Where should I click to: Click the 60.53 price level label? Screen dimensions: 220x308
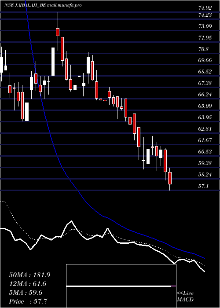coord(205,152)
